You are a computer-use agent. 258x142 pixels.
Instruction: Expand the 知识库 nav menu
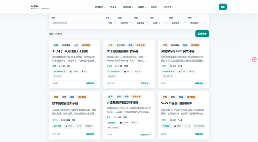pos(154,7)
